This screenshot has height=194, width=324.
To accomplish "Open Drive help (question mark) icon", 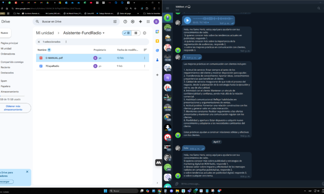I will click(125, 21).
